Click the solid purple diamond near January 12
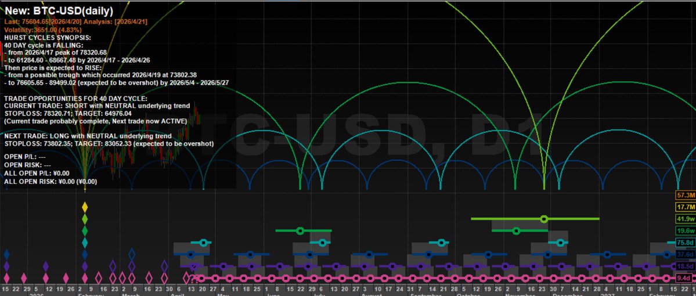696x296 pixels. (x=46, y=266)
